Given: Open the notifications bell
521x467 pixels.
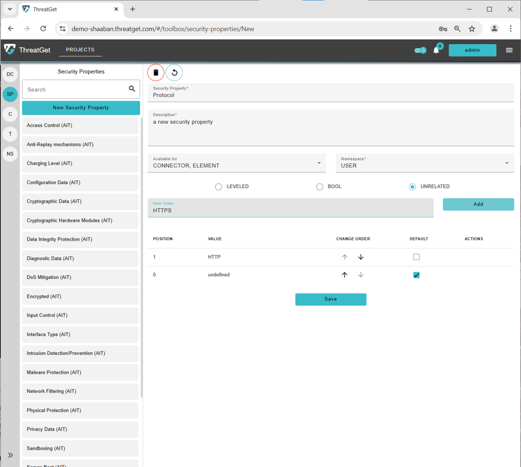Looking at the screenshot, I should pos(436,50).
